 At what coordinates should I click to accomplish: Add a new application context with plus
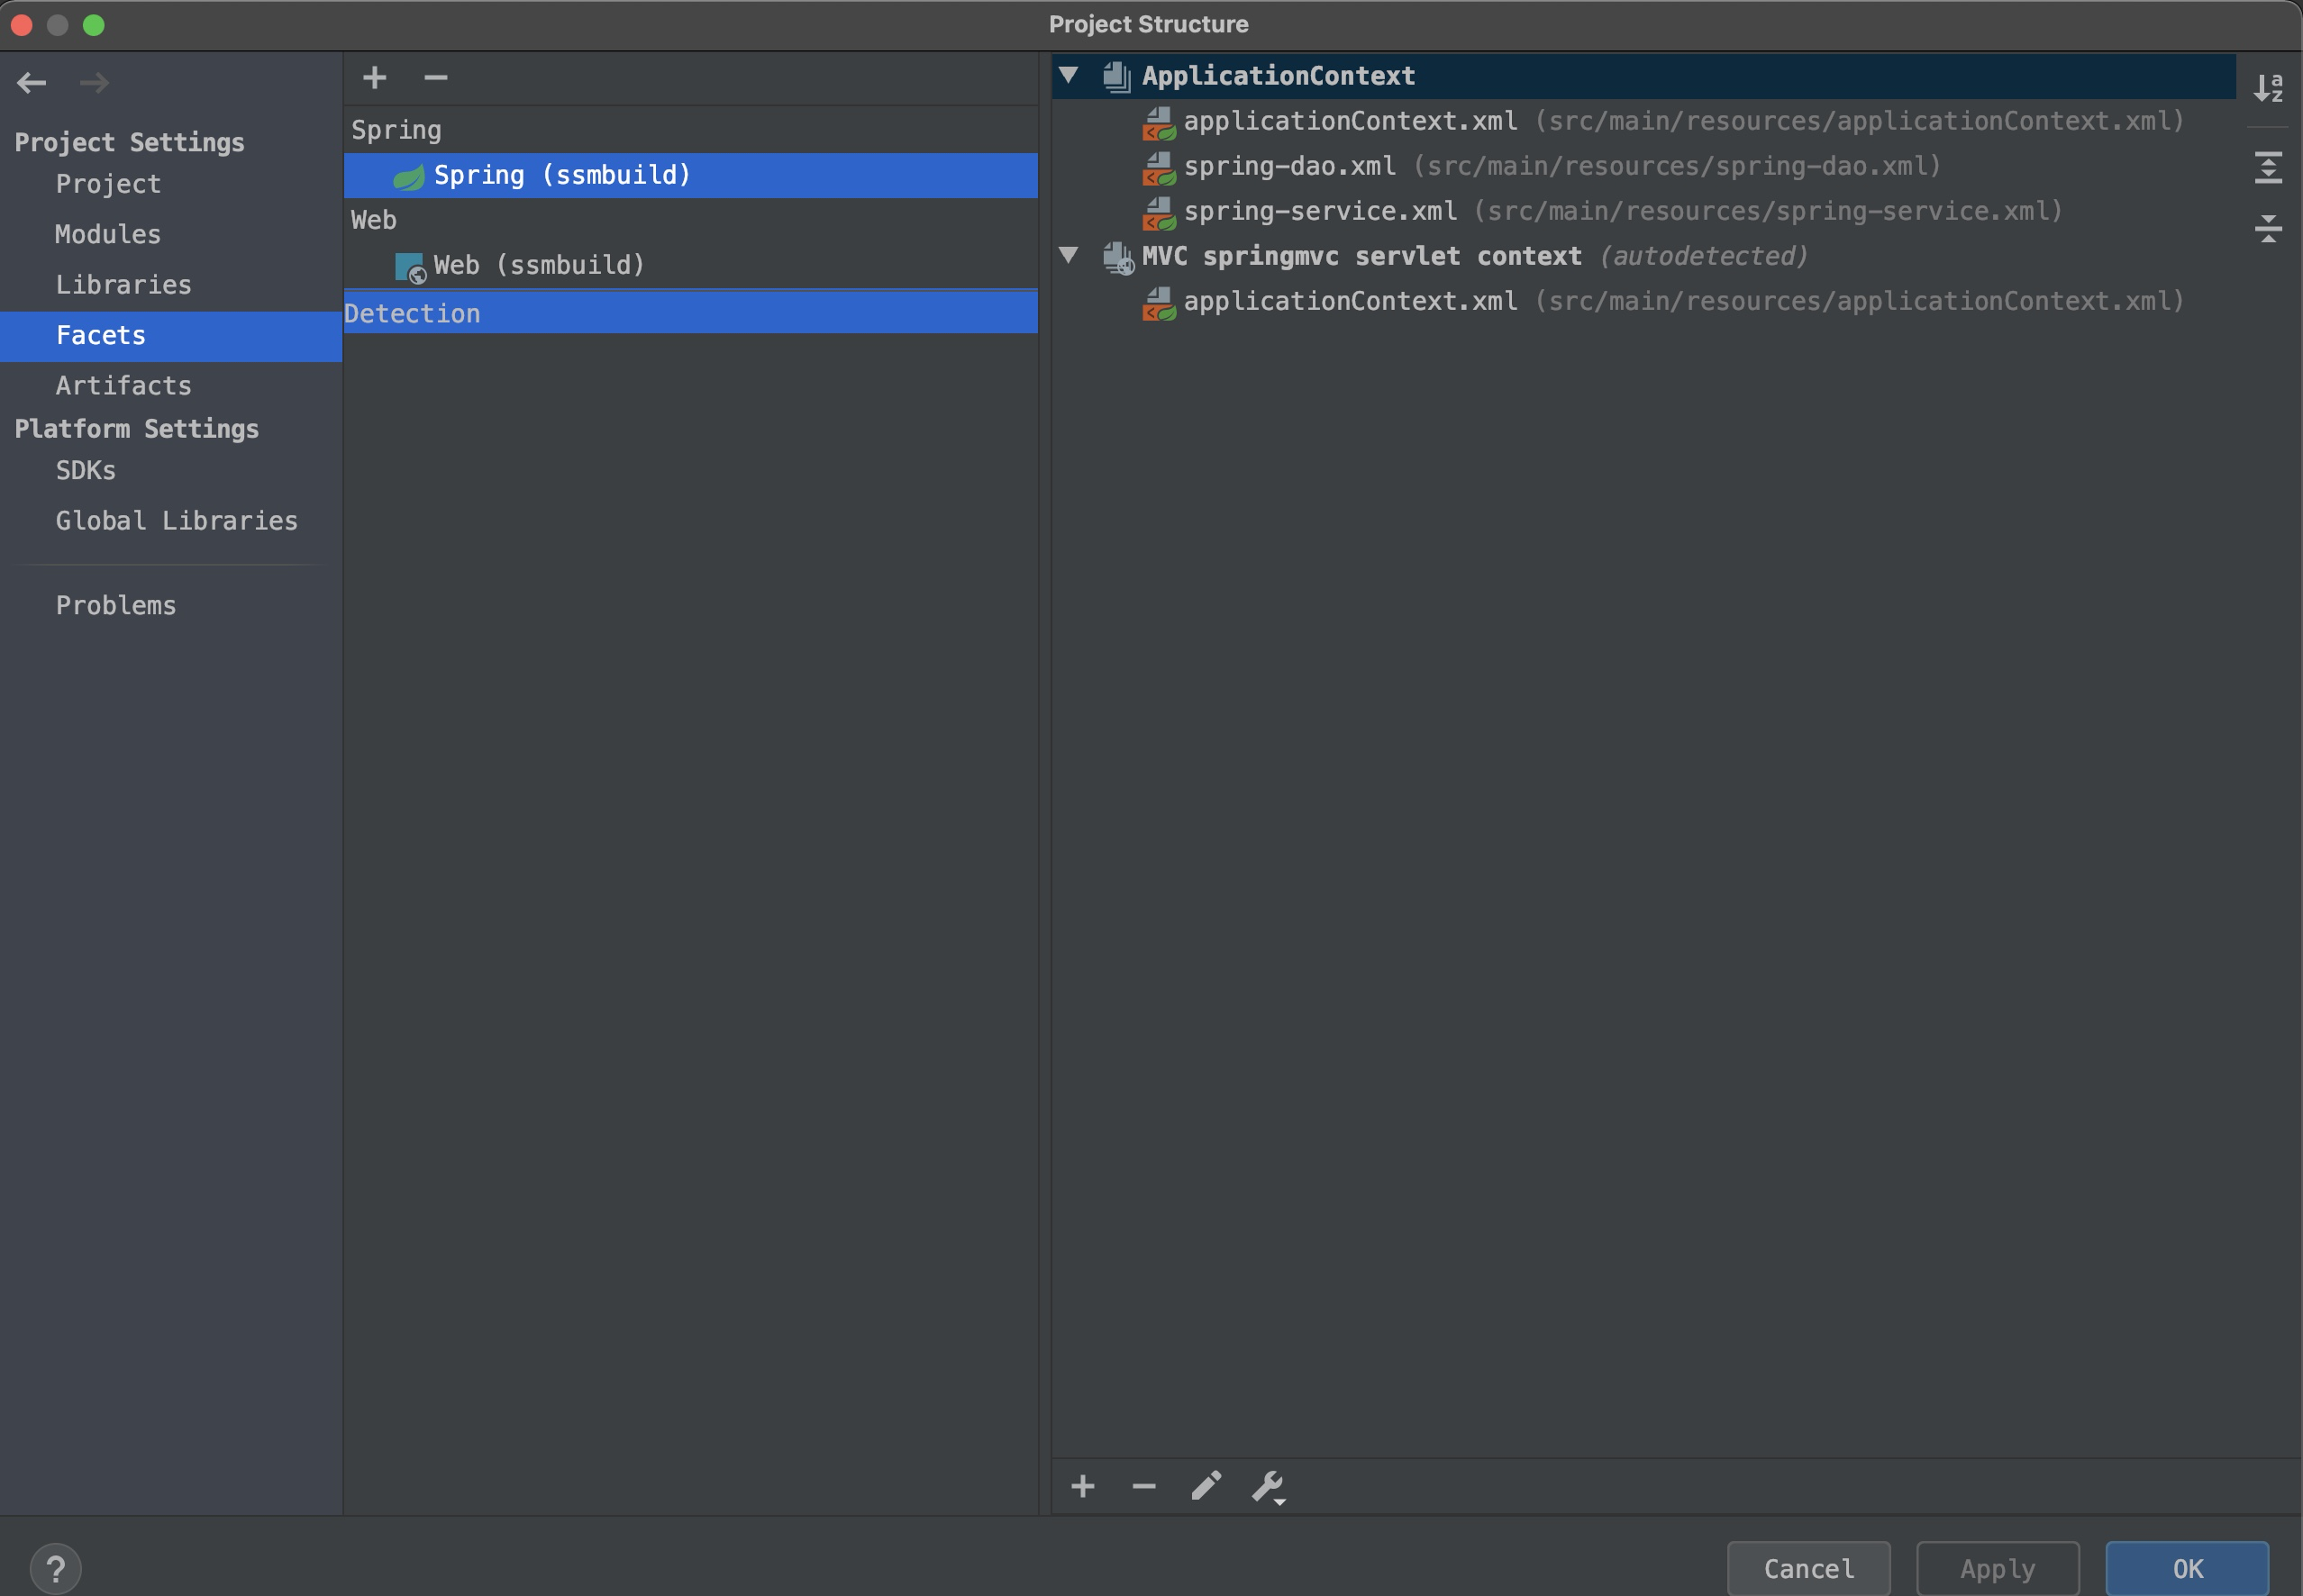tap(1082, 1486)
